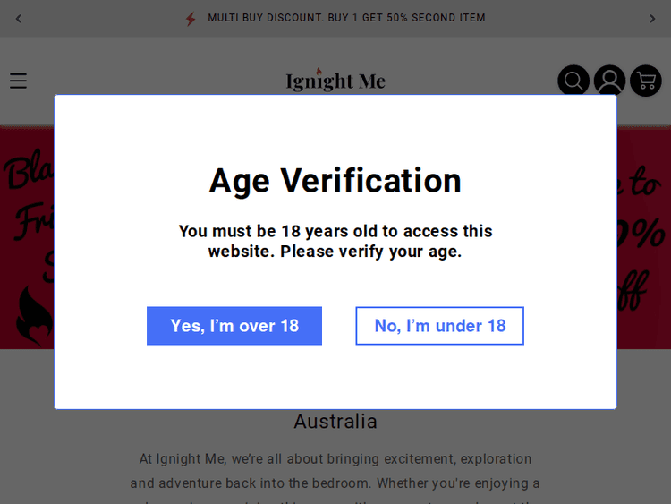The image size is (671, 504).
Task: Show previous announcement with left arrow
Action: 19,19
